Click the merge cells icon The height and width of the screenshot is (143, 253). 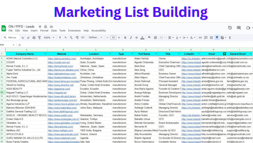[x=161, y=38]
